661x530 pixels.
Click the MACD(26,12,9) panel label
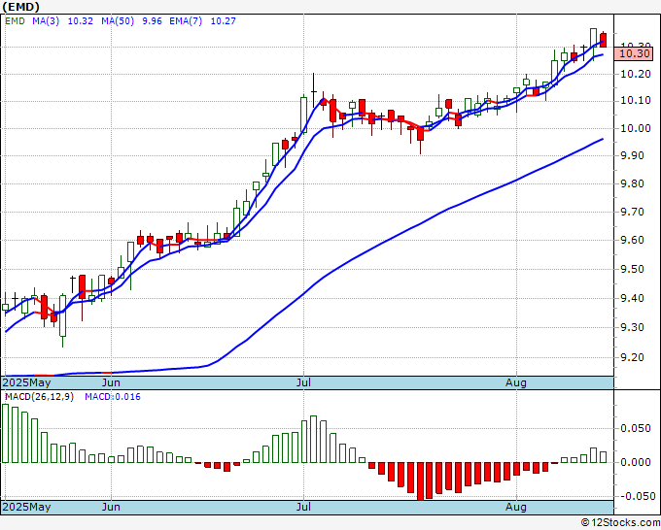39,397
